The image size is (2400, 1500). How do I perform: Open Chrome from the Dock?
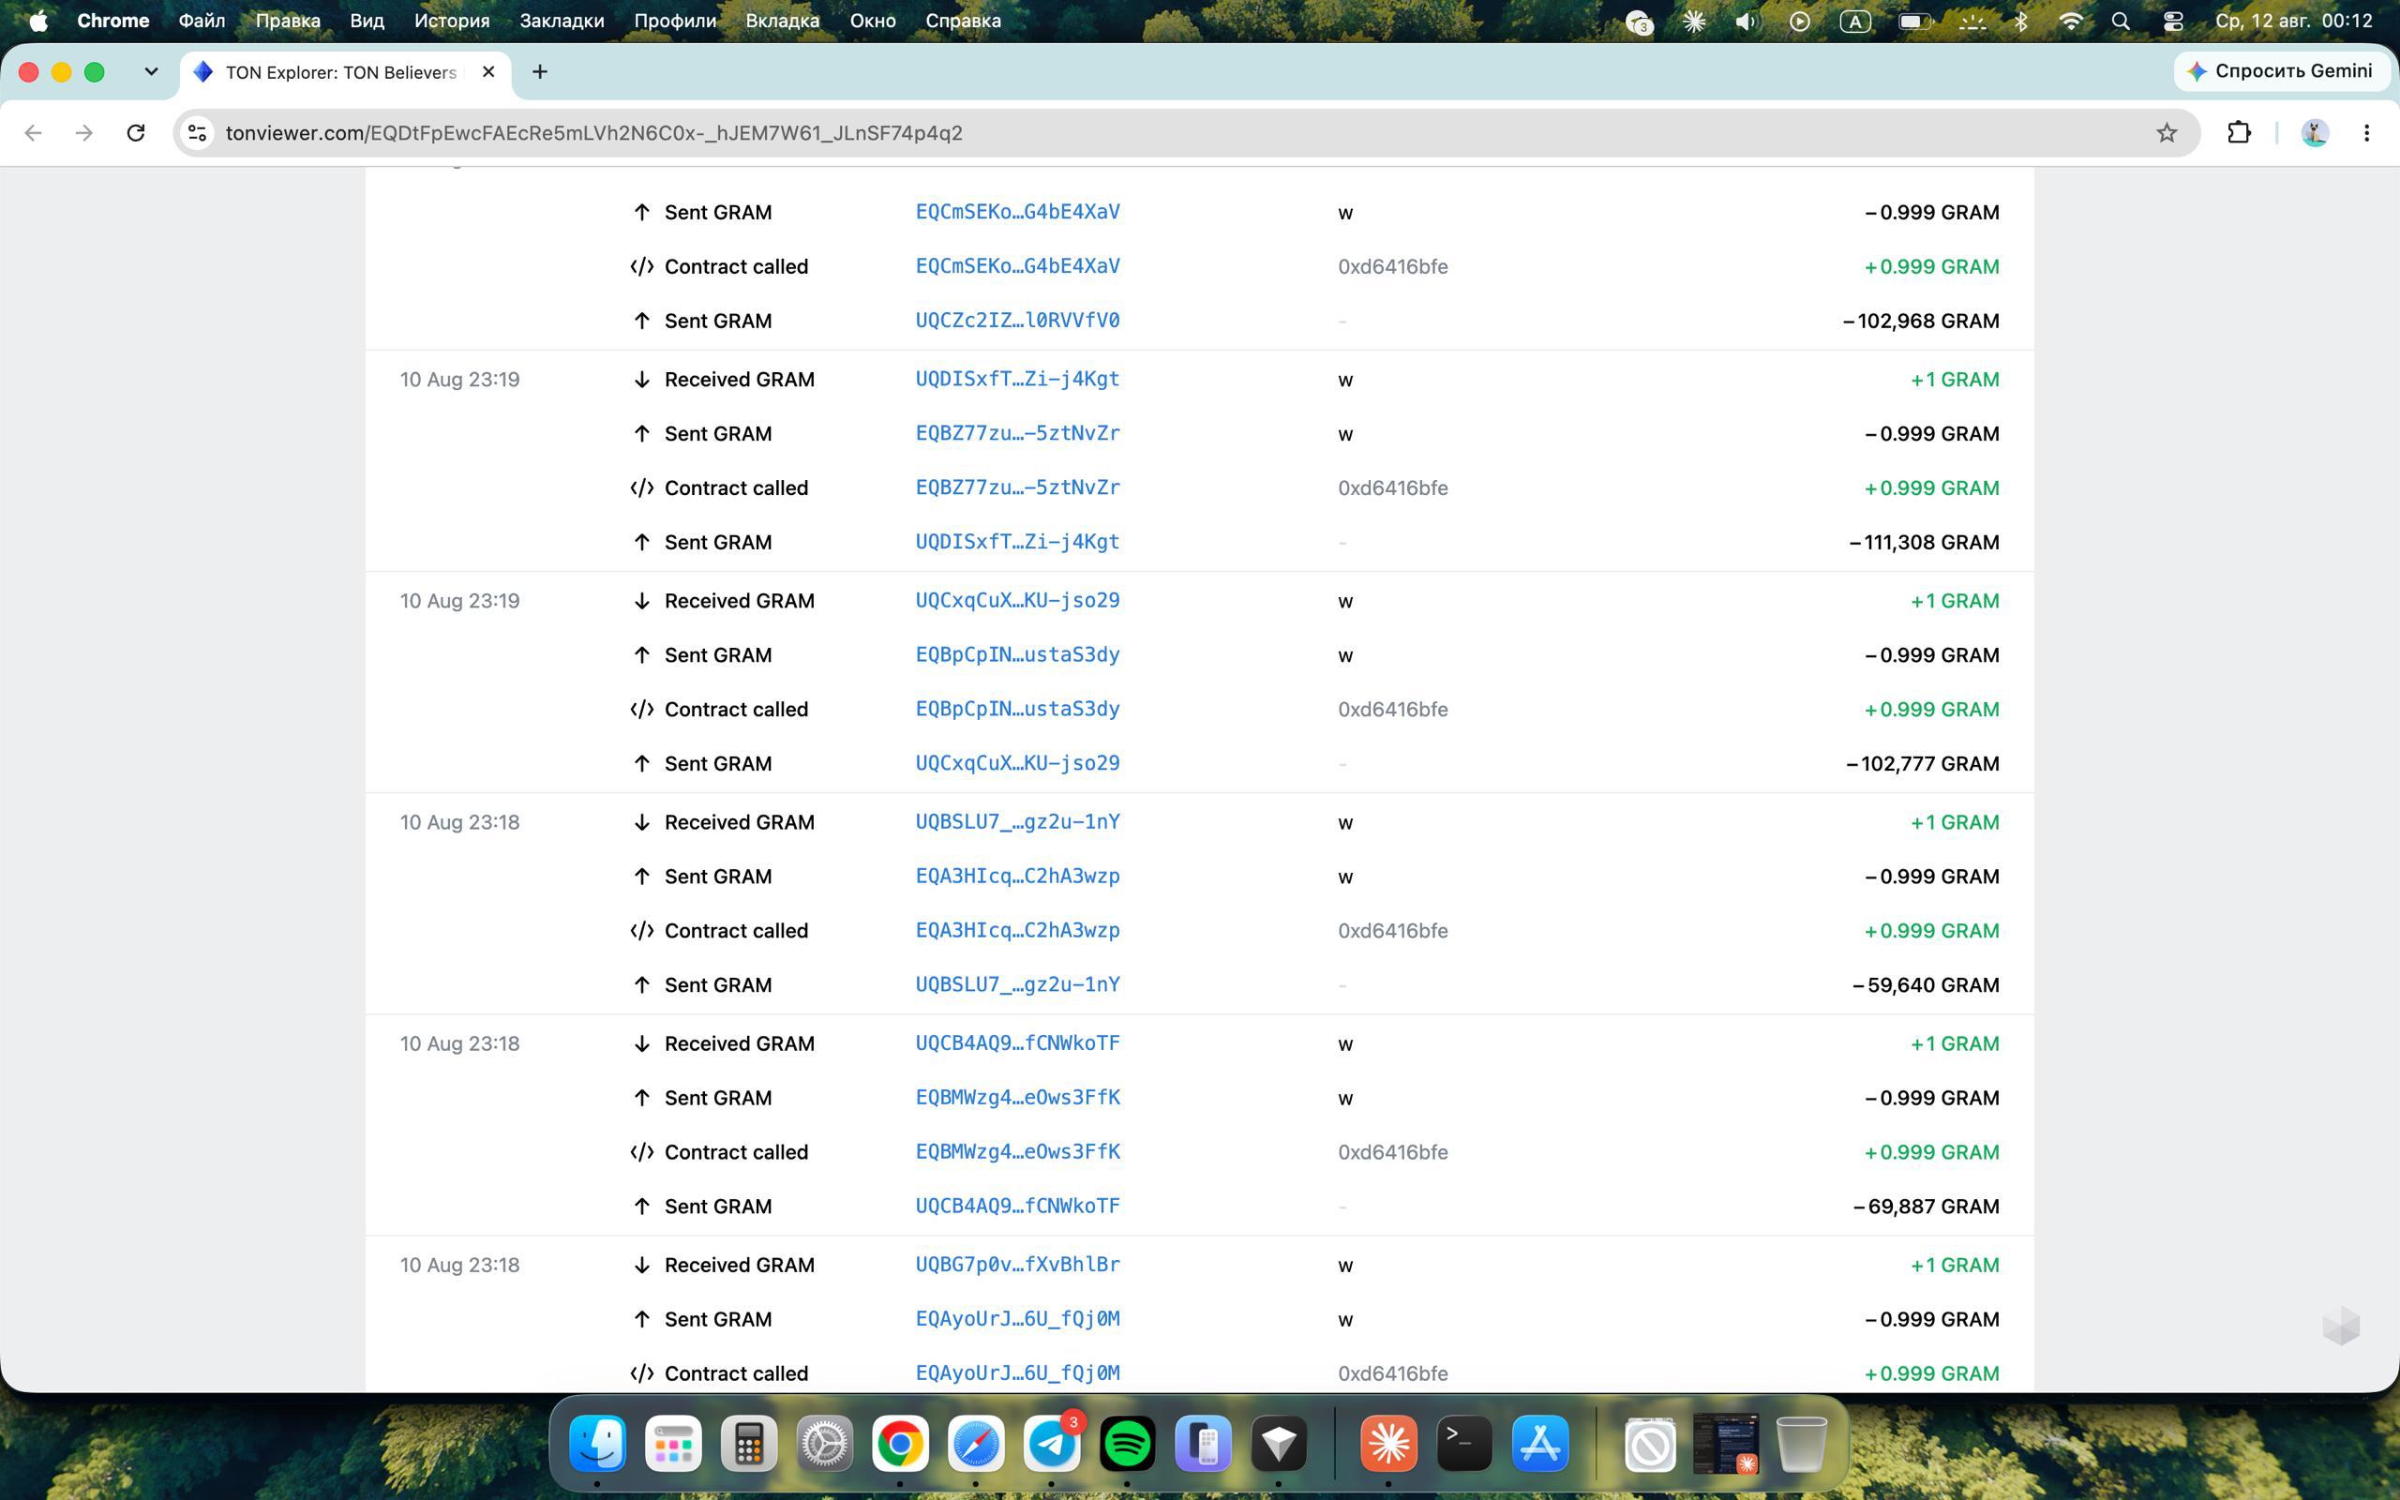(x=901, y=1444)
